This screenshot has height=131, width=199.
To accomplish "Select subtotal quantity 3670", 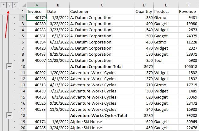I will tap(144, 66).
